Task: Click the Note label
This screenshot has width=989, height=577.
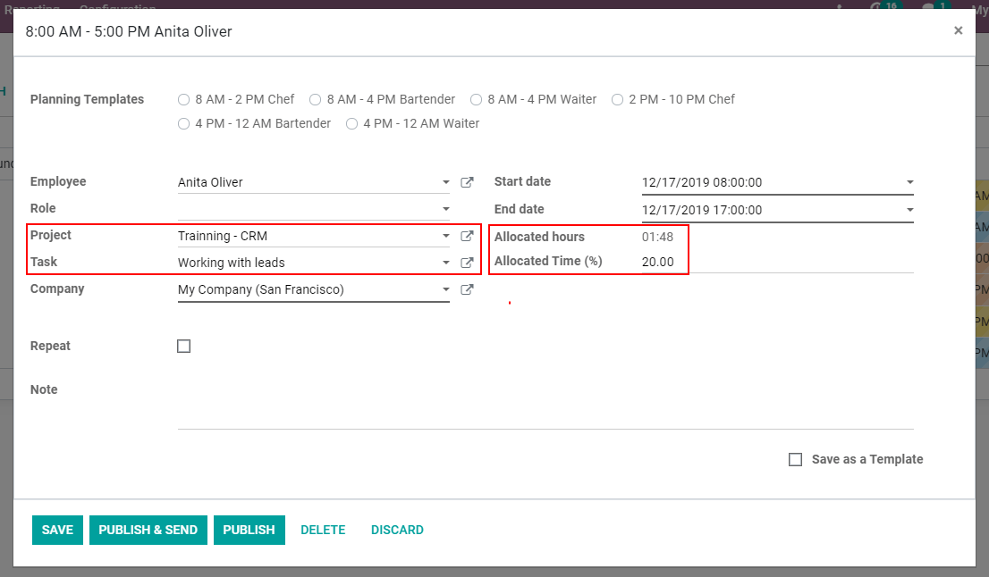Action: (44, 389)
